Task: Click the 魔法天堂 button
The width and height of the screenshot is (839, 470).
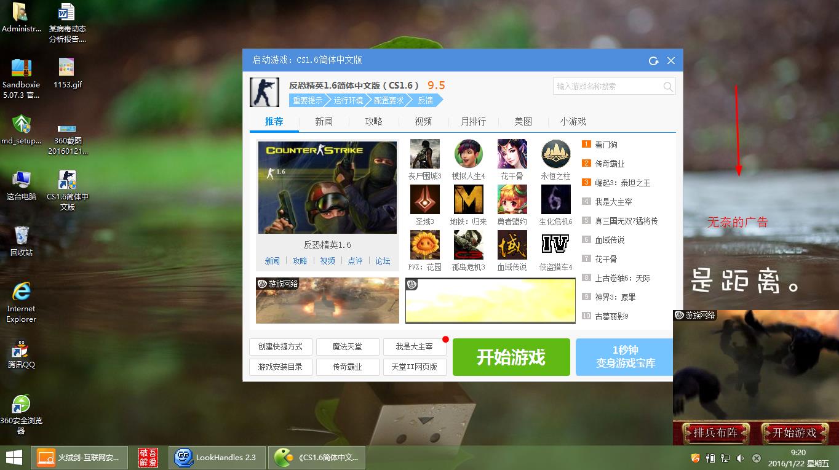Action: pos(348,346)
